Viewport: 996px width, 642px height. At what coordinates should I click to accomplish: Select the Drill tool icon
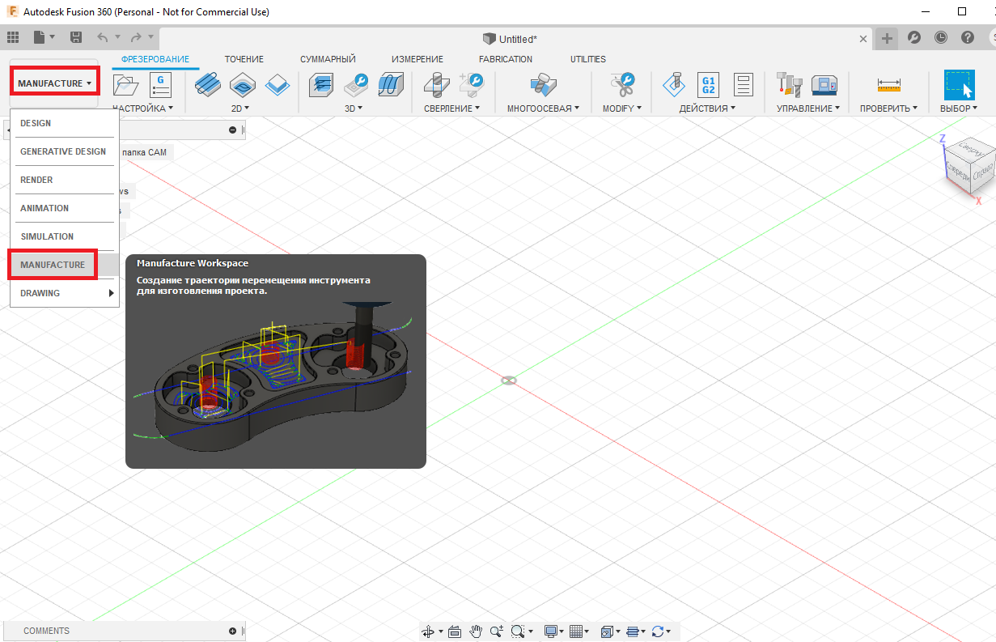pyautogui.click(x=435, y=84)
